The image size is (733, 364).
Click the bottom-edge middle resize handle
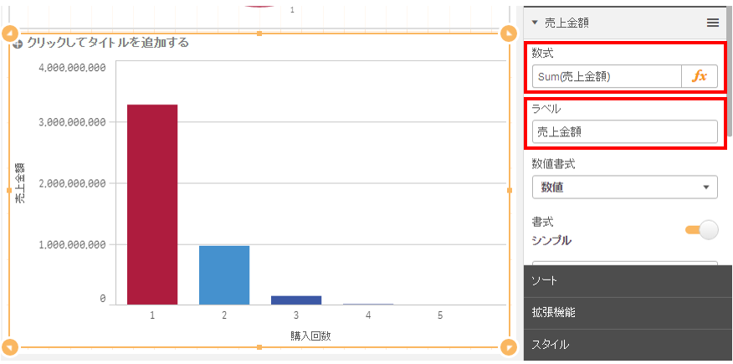(x=259, y=347)
